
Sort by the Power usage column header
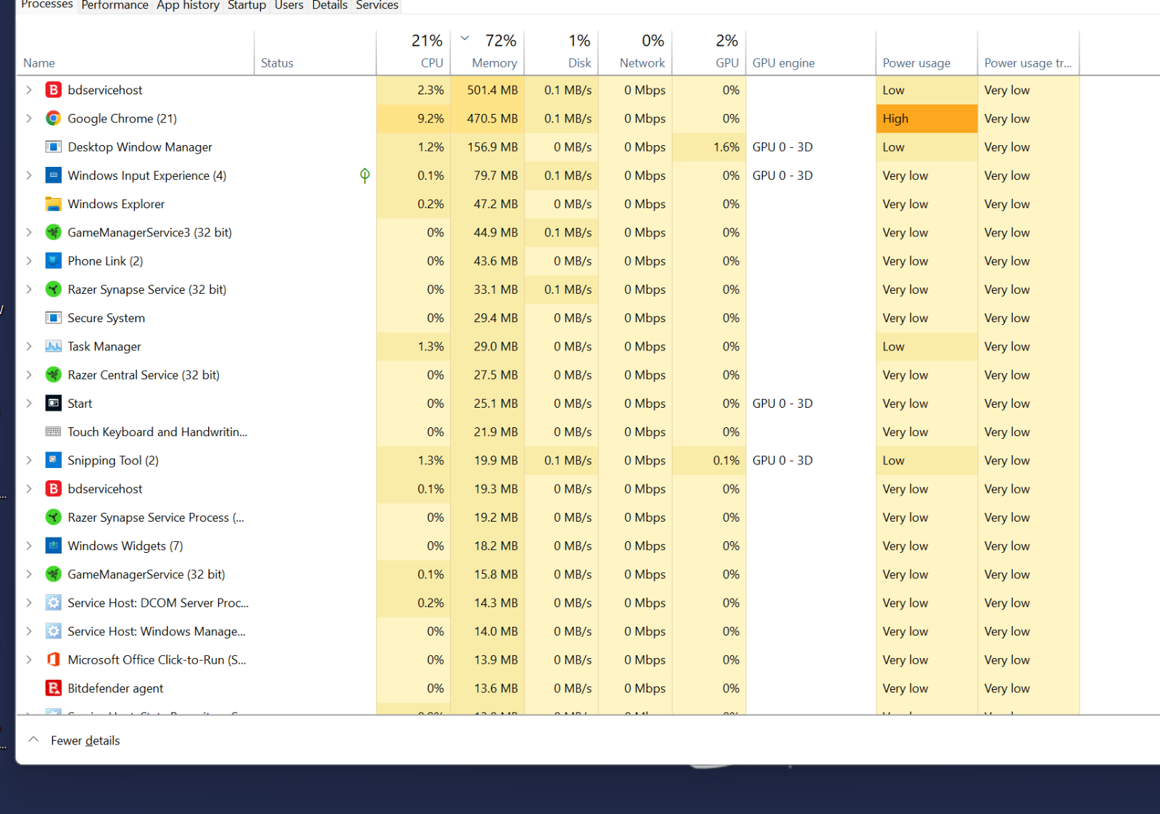927,53
